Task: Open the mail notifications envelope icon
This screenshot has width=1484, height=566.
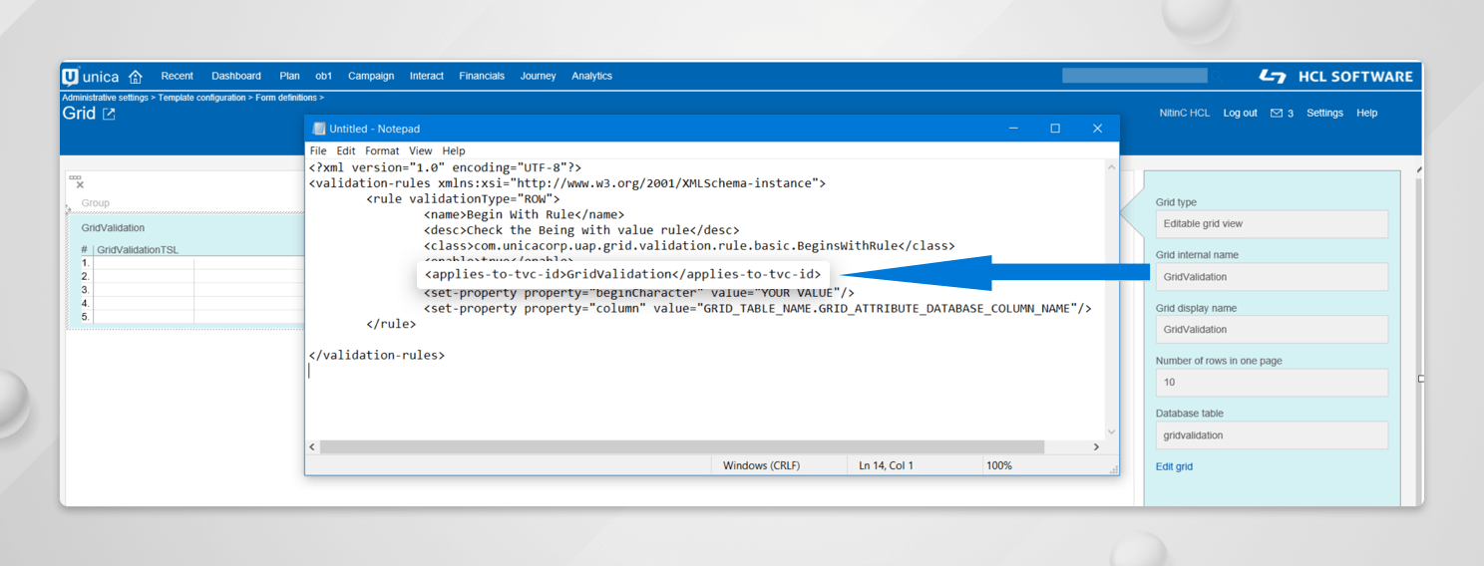Action: point(1276,114)
